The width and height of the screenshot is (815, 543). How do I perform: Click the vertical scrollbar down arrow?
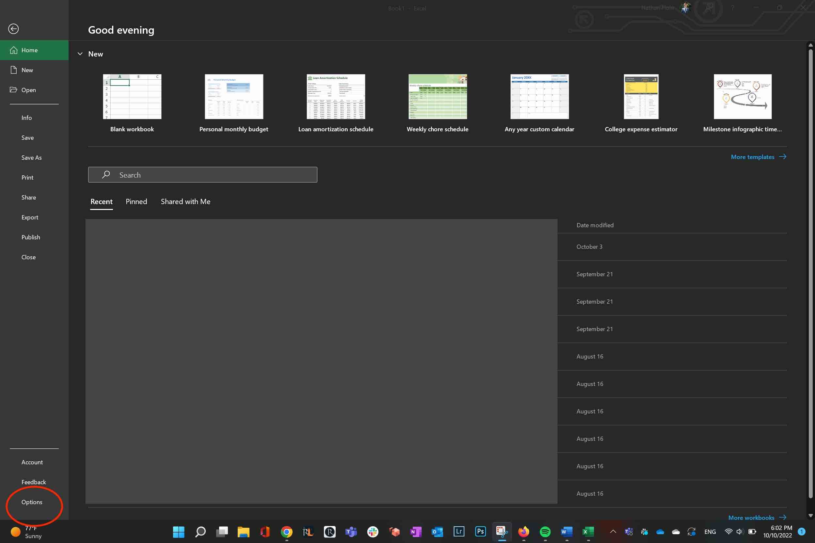[810, 515]
